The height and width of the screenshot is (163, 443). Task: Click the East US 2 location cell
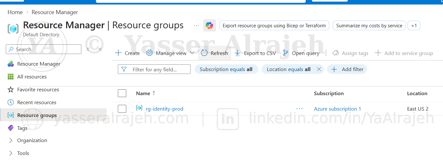click(417, 109)
